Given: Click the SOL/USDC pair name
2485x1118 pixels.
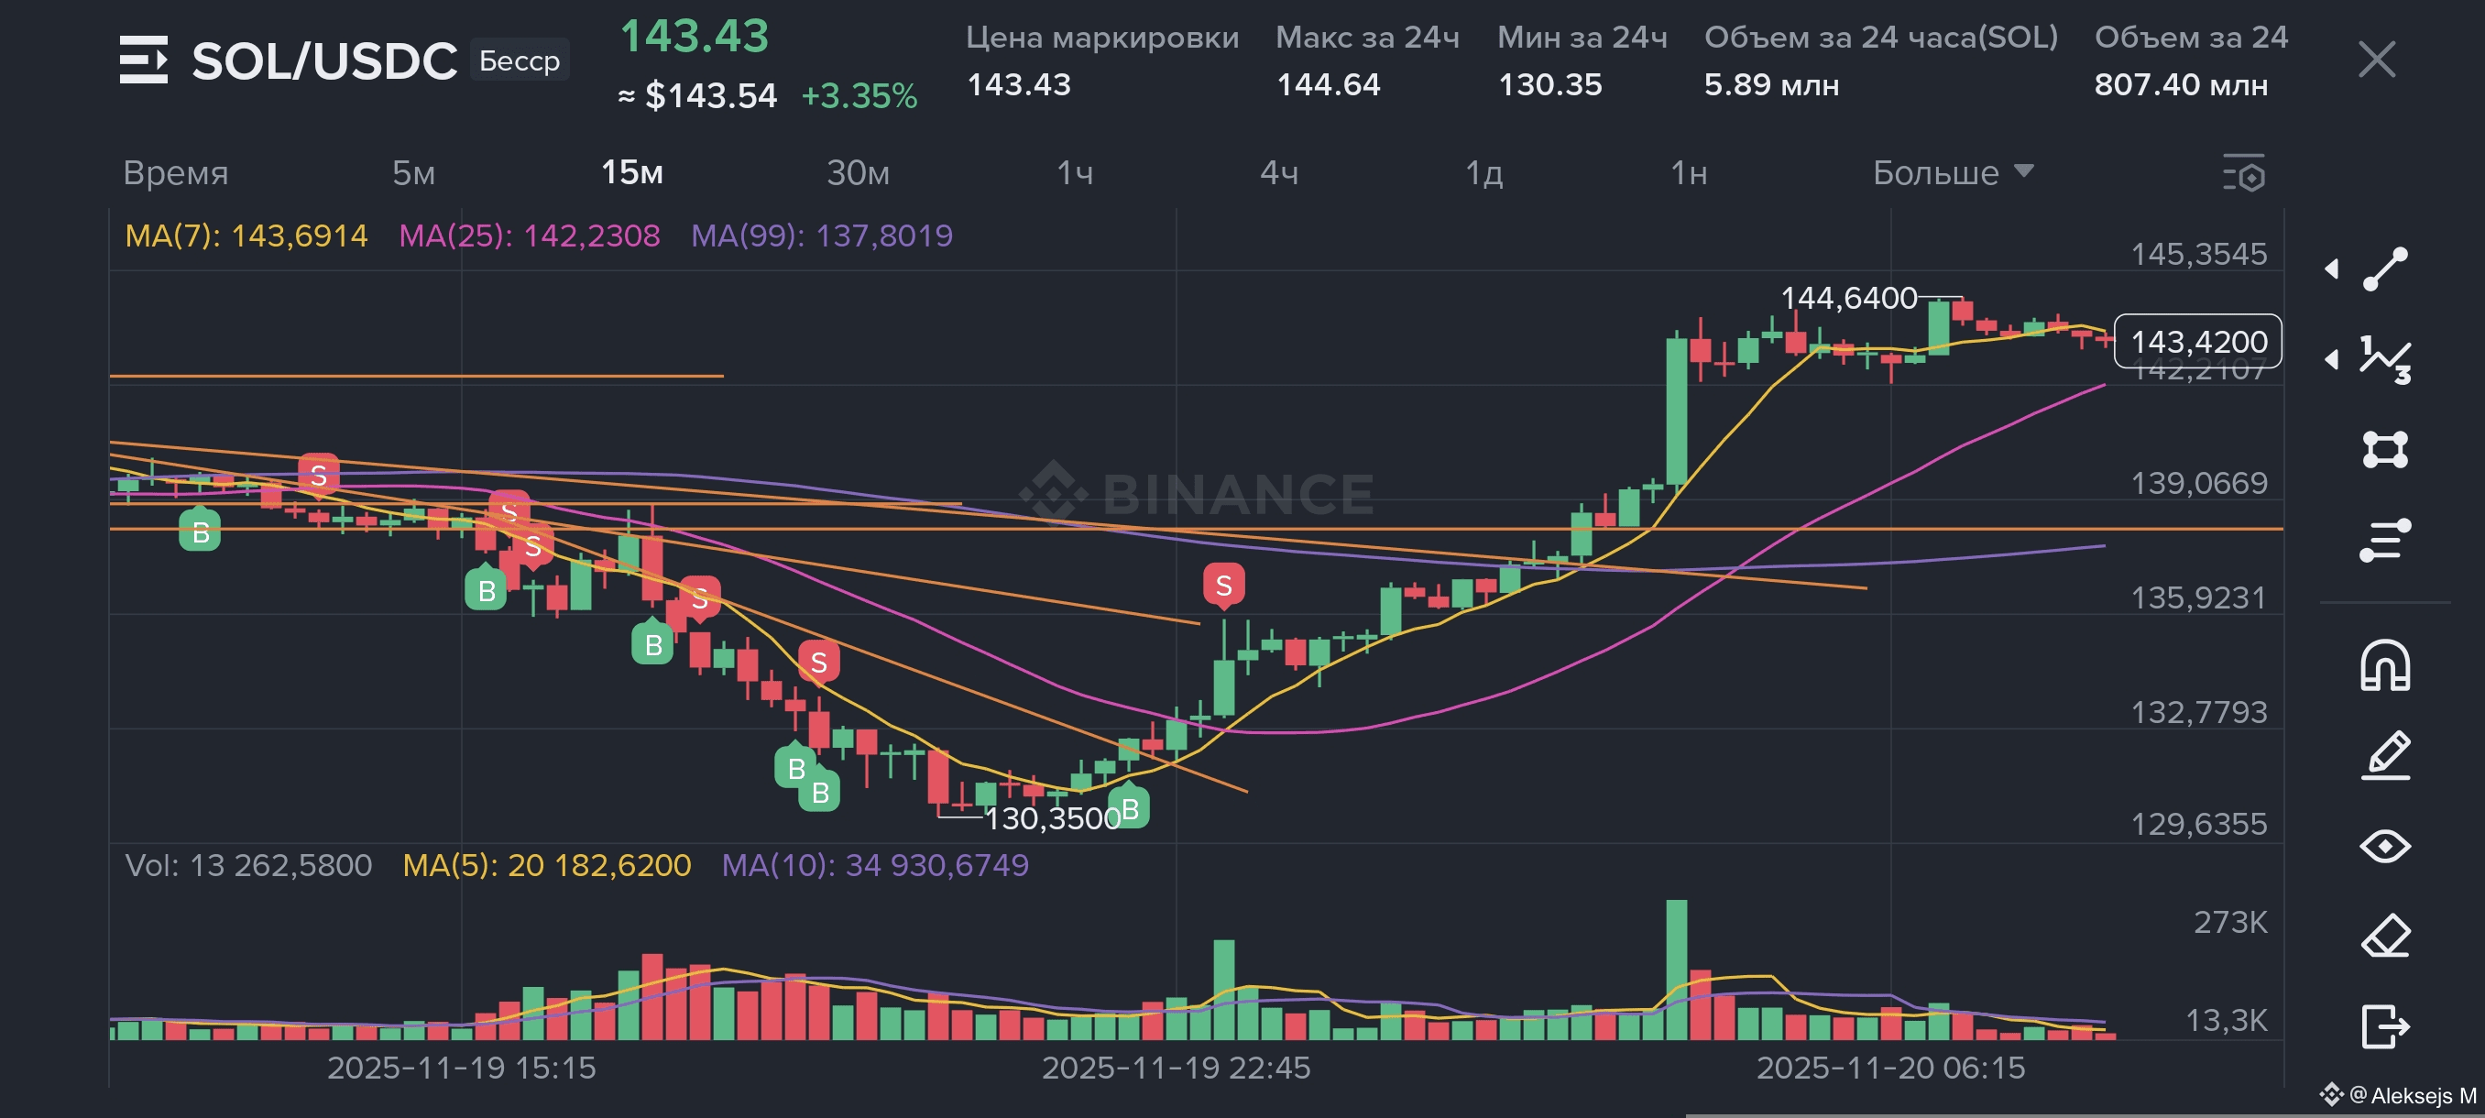Looking at the screenshot, I should [324, 60].
